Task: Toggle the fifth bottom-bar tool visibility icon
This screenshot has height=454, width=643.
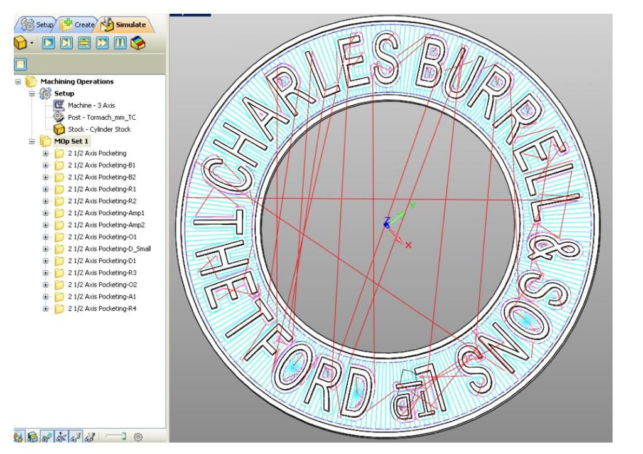Action: (x=75, y=437)
